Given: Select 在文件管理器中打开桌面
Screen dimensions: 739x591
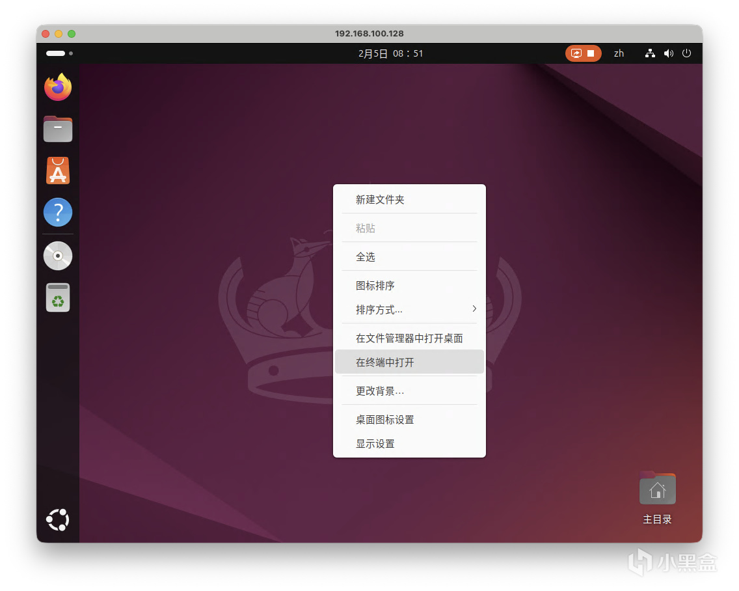Looking at the screenshot, I should 409,338.
